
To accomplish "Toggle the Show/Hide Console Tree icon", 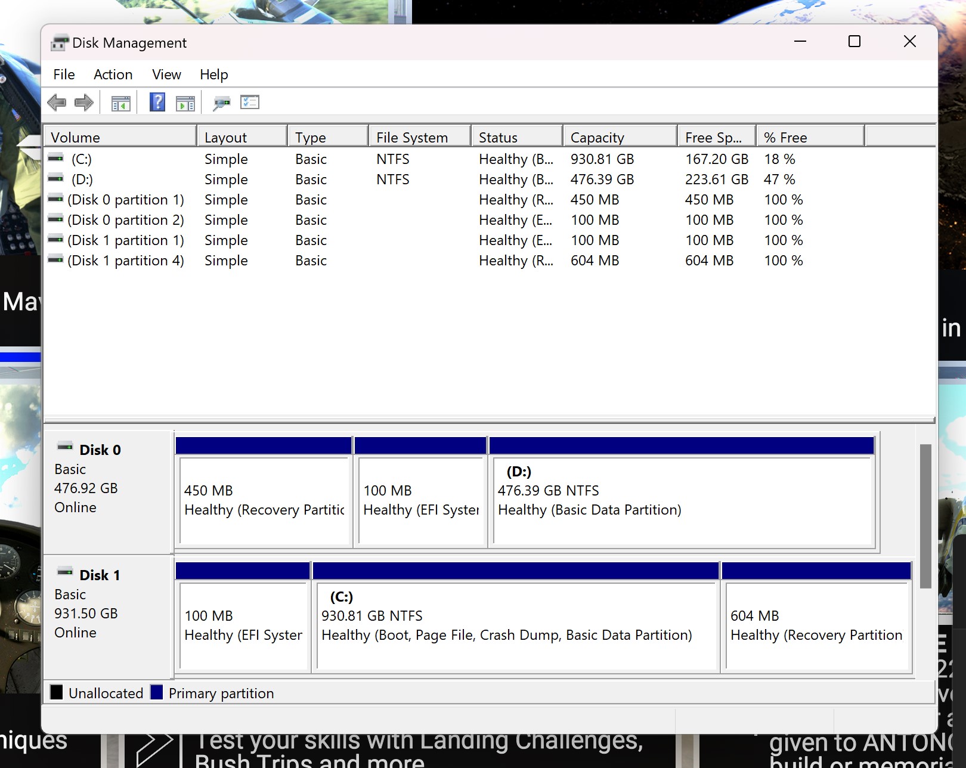I will click(120, 102).
